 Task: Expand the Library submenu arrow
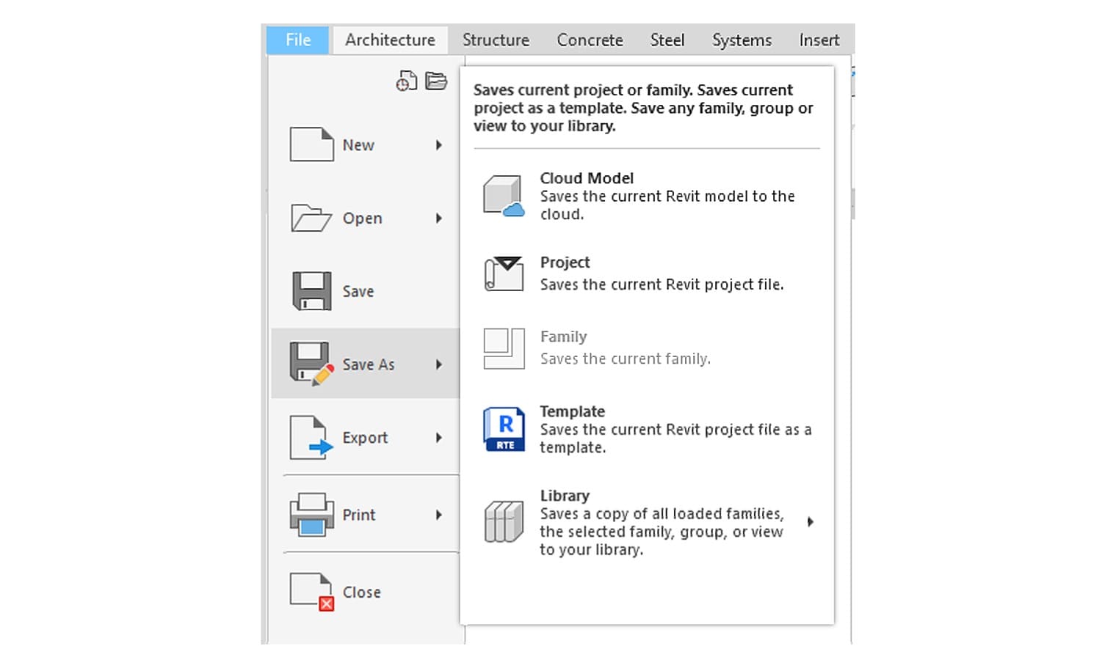click(x=811, y=522)
